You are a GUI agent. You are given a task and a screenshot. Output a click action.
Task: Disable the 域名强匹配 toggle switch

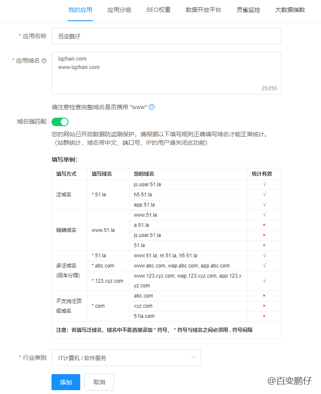(x=60, y=122)
